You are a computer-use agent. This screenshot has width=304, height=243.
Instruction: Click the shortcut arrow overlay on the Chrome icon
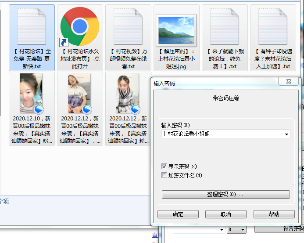64,43
